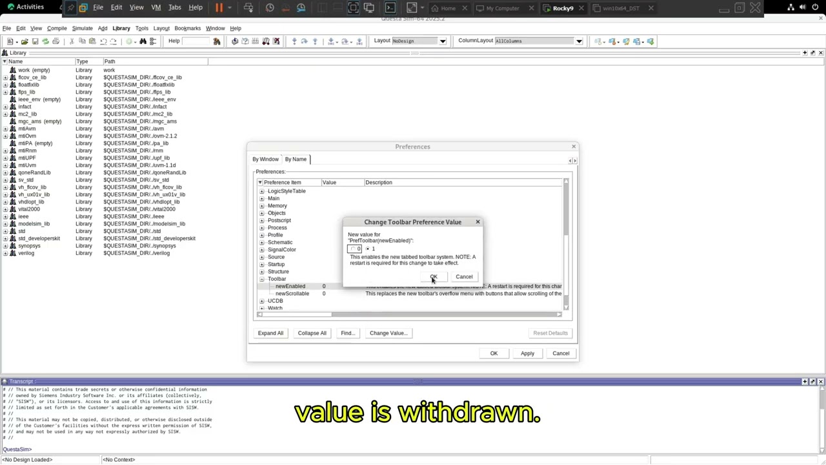This screenshot has width=826, height=465.
Task: Click Cancel in Change Toolbar Preference dialog
Action: pos(464,277)
